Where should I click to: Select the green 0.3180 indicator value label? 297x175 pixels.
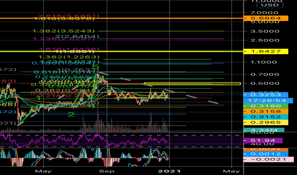265,106
